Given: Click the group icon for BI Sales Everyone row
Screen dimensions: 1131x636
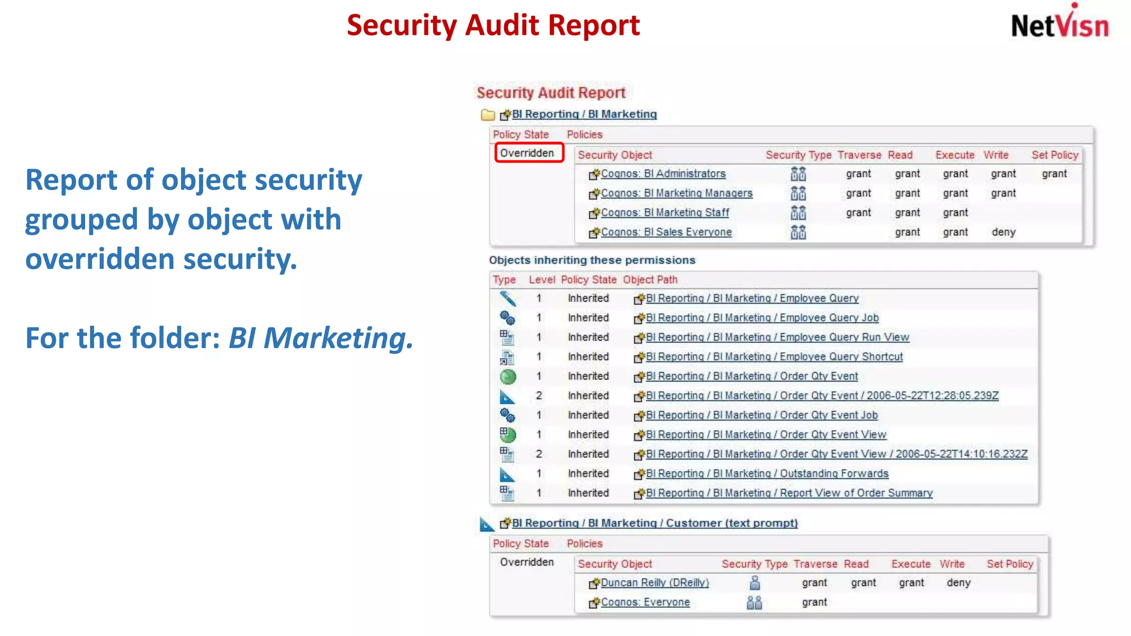Looking at the screenshot, I should click(798, 232).
